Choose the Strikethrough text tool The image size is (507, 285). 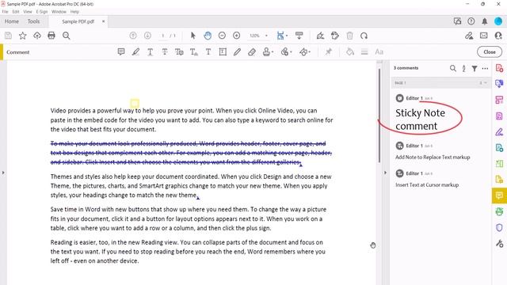tap(165, 51)
